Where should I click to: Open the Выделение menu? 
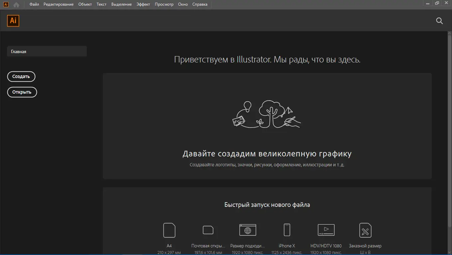click(x=121, y=4)
